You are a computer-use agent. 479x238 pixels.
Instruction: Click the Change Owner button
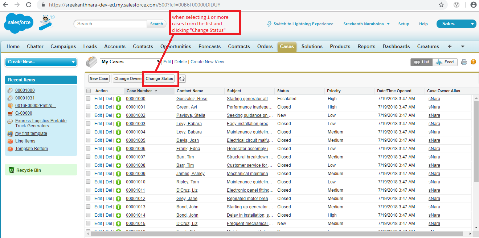coord(128,78)
